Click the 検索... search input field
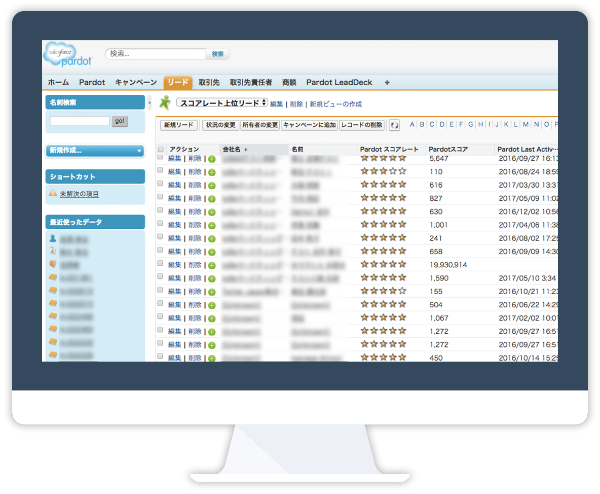This screenshot has height=494, width=600. (x=156, y=54)
